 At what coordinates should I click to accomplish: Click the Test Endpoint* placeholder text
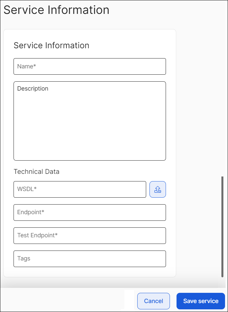click(37, 235)
